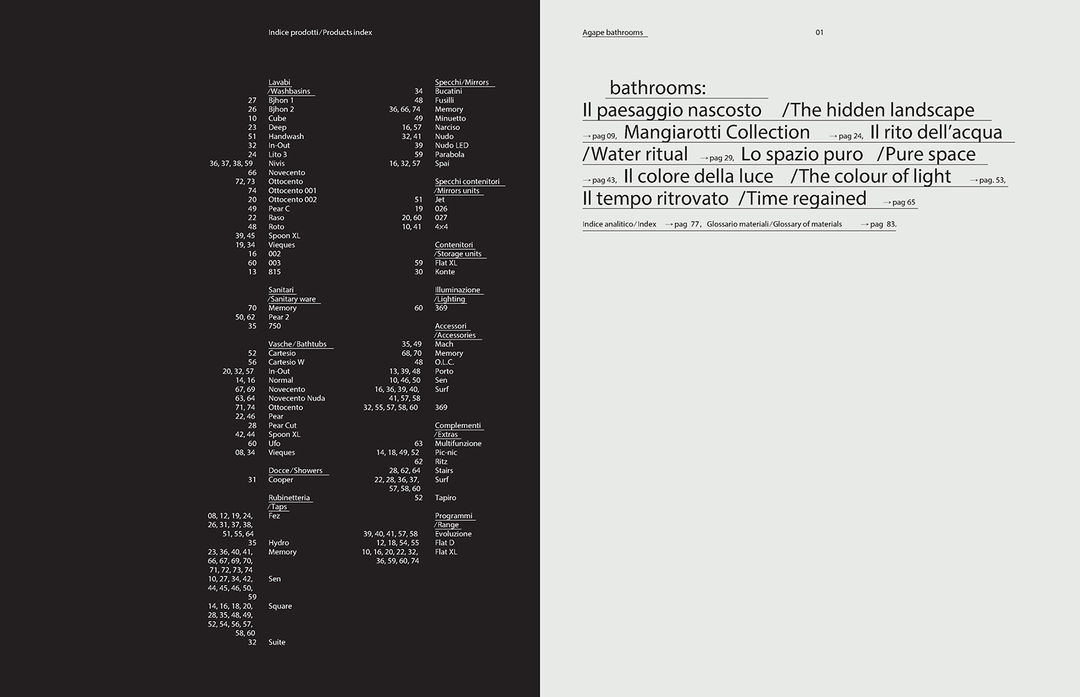Image resolution: width=1080 pixels, height=697 pixels.
Task: Select the 'Ufo' bathtub entry
Action: [x=274, y=444]
